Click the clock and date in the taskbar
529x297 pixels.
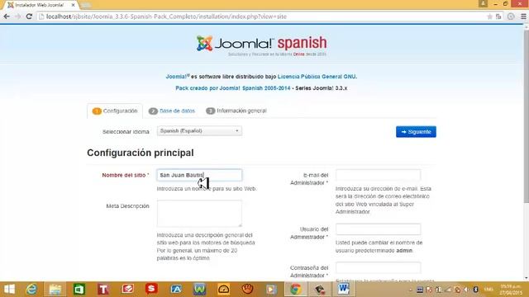(x=511, y=290)
